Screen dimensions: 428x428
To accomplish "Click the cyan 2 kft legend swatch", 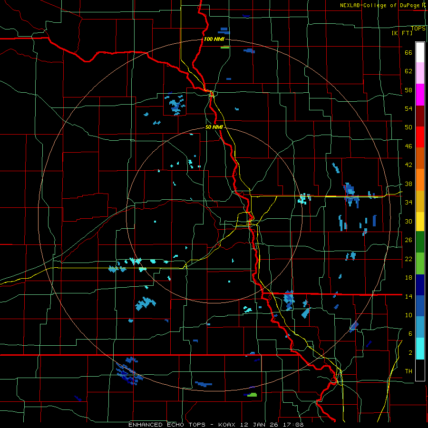I will click(420, 349).
